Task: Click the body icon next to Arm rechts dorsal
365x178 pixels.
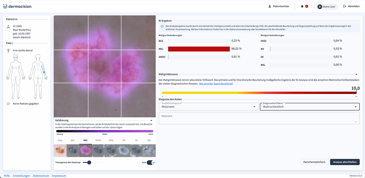Action: (x=9, y=50)
